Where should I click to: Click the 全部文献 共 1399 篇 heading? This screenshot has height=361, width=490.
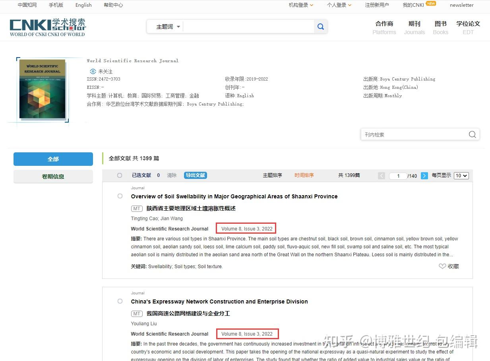[x=134, y=158]
